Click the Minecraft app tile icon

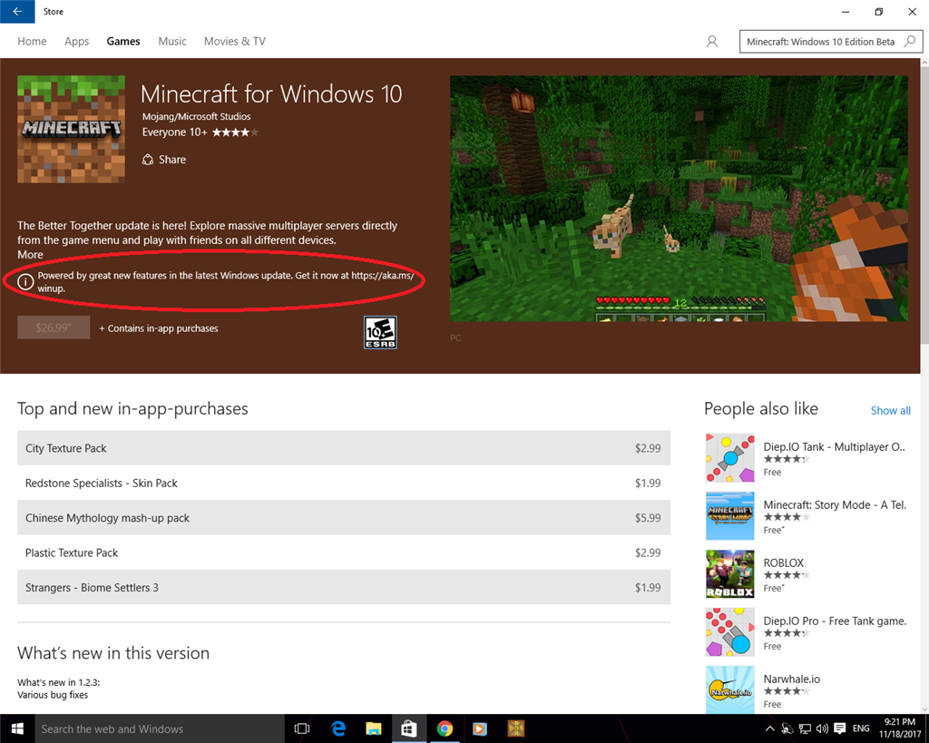(71, 129)
